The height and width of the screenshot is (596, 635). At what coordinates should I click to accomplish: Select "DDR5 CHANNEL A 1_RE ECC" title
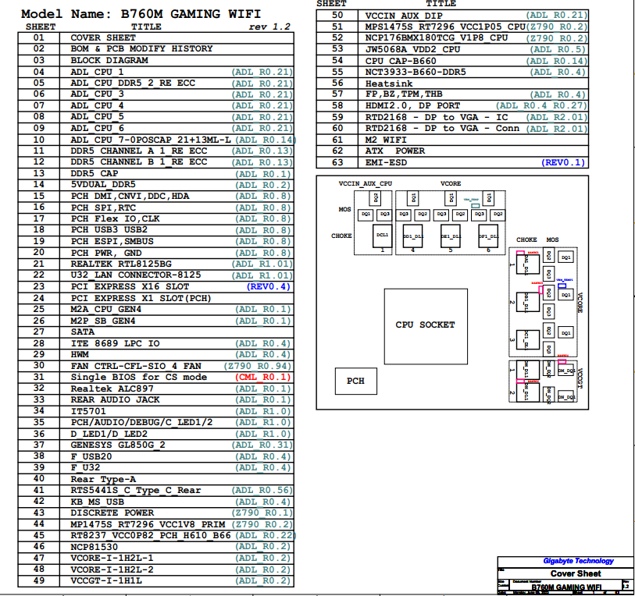(x=139, y=151)
